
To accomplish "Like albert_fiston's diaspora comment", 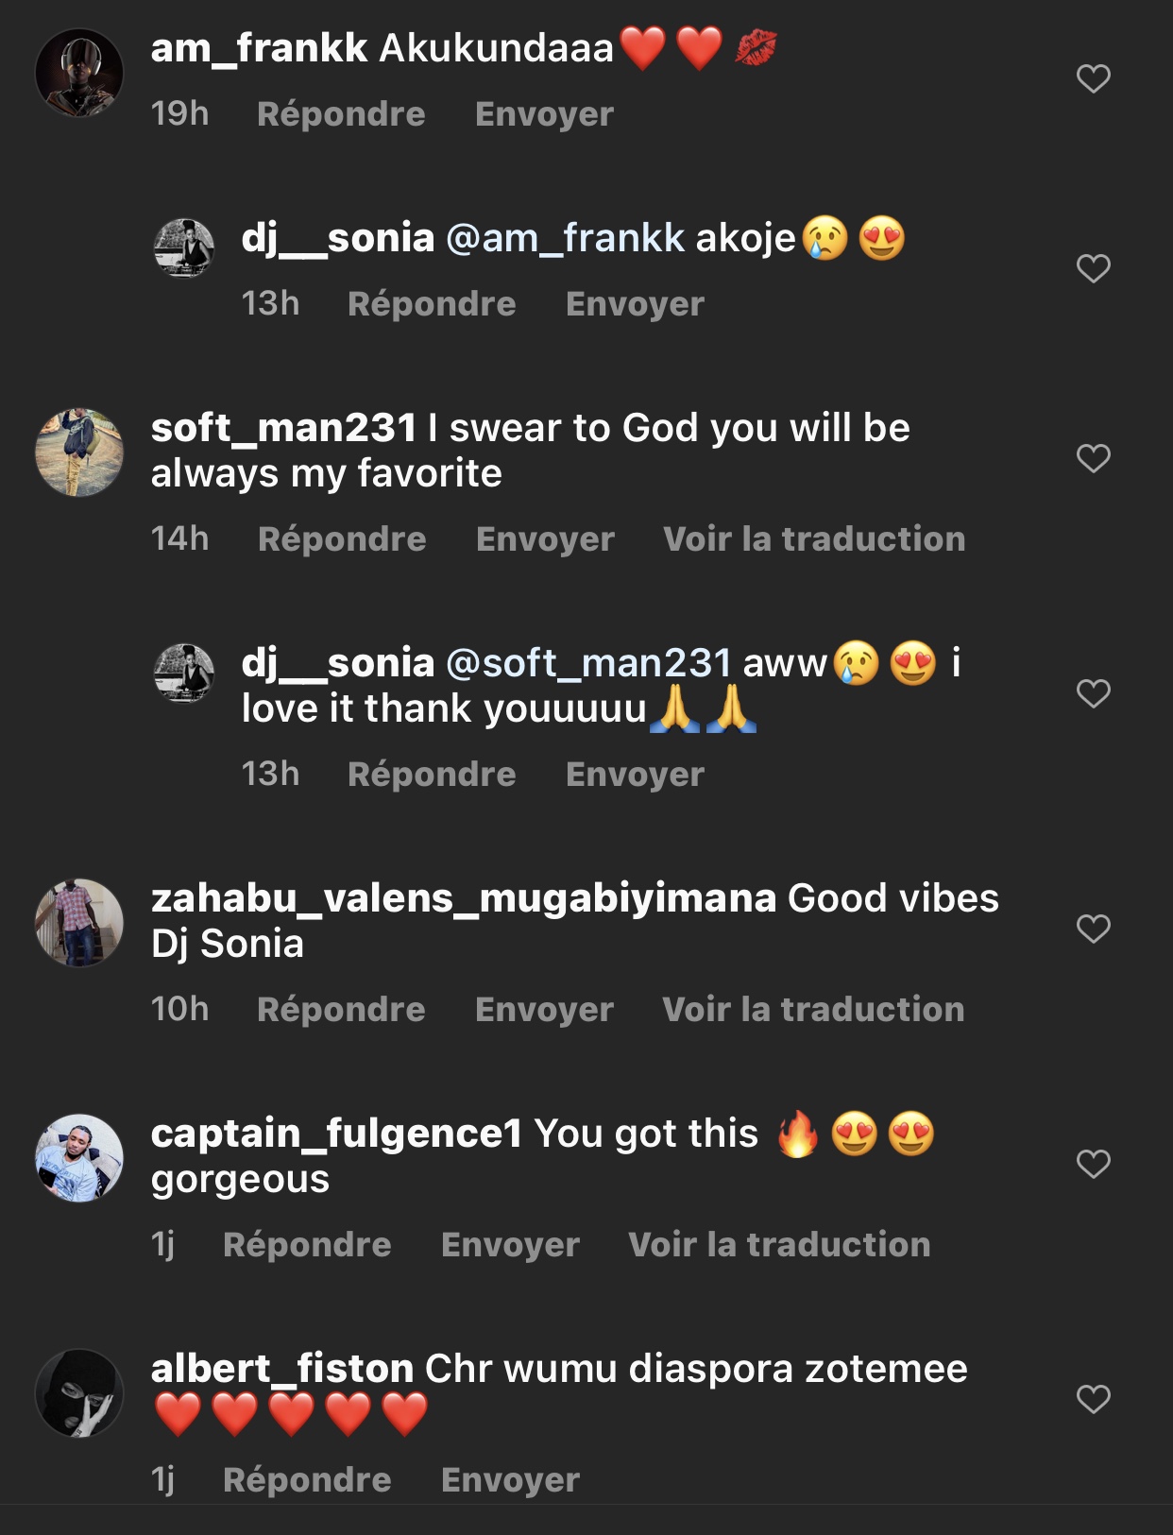I will pyautogui.click(x=1093, y=1399).
